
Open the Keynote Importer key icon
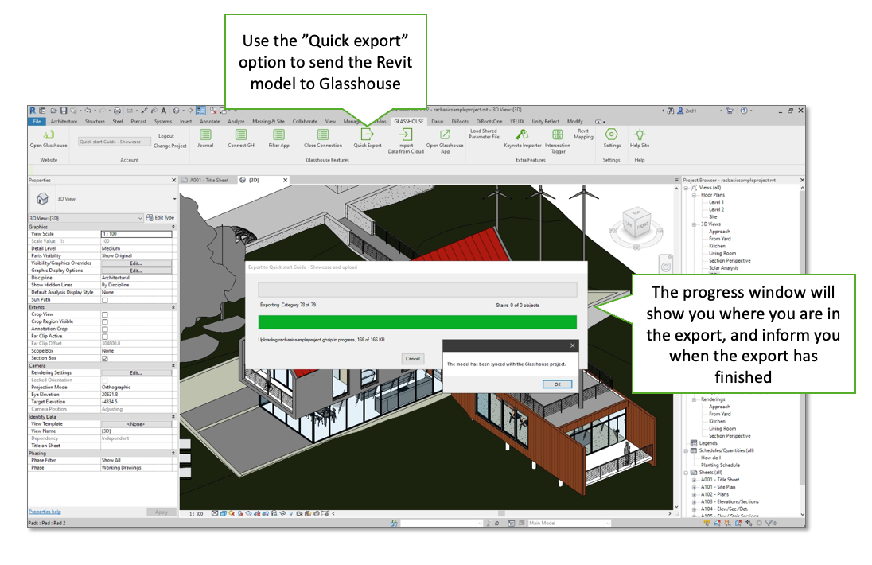522,134
